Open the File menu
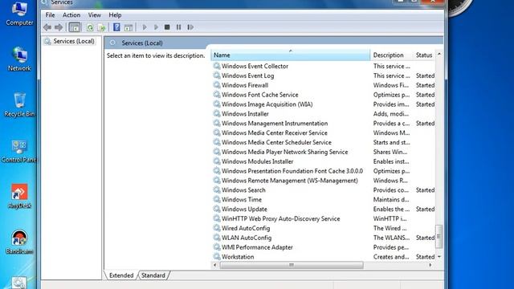The width and height of the screenshot is (514, 289). pos(50,15)
